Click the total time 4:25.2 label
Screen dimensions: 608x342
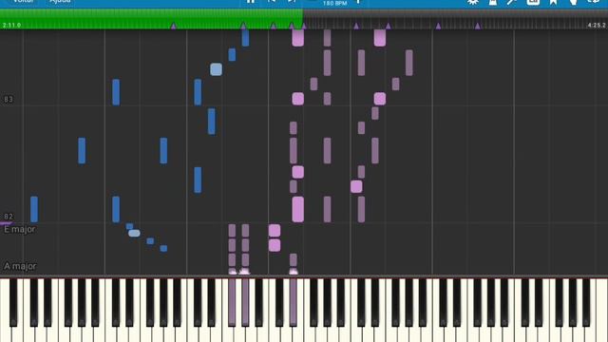(597, 26)
